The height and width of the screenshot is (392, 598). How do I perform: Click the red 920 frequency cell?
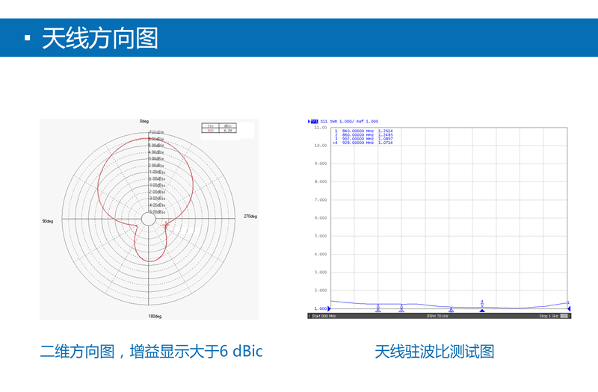211,131
